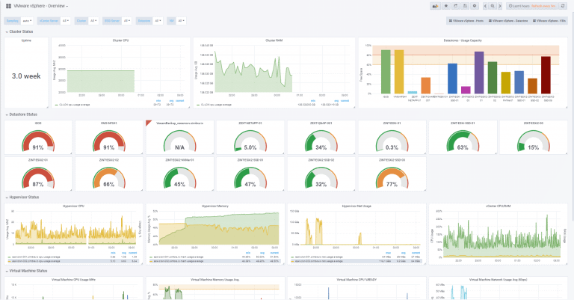Viewport: 574px width, 300px height.
Task: Open VMware vSphere Datastore dashboard link
Action: pyautogui.click(x=508, y=21)
